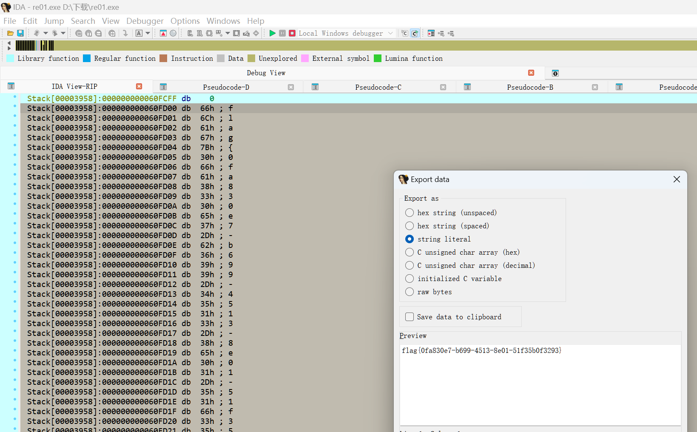This screenshot has width=697, height=432.
Task: Click inside the export Preview text box
Action: click(540, 385)
